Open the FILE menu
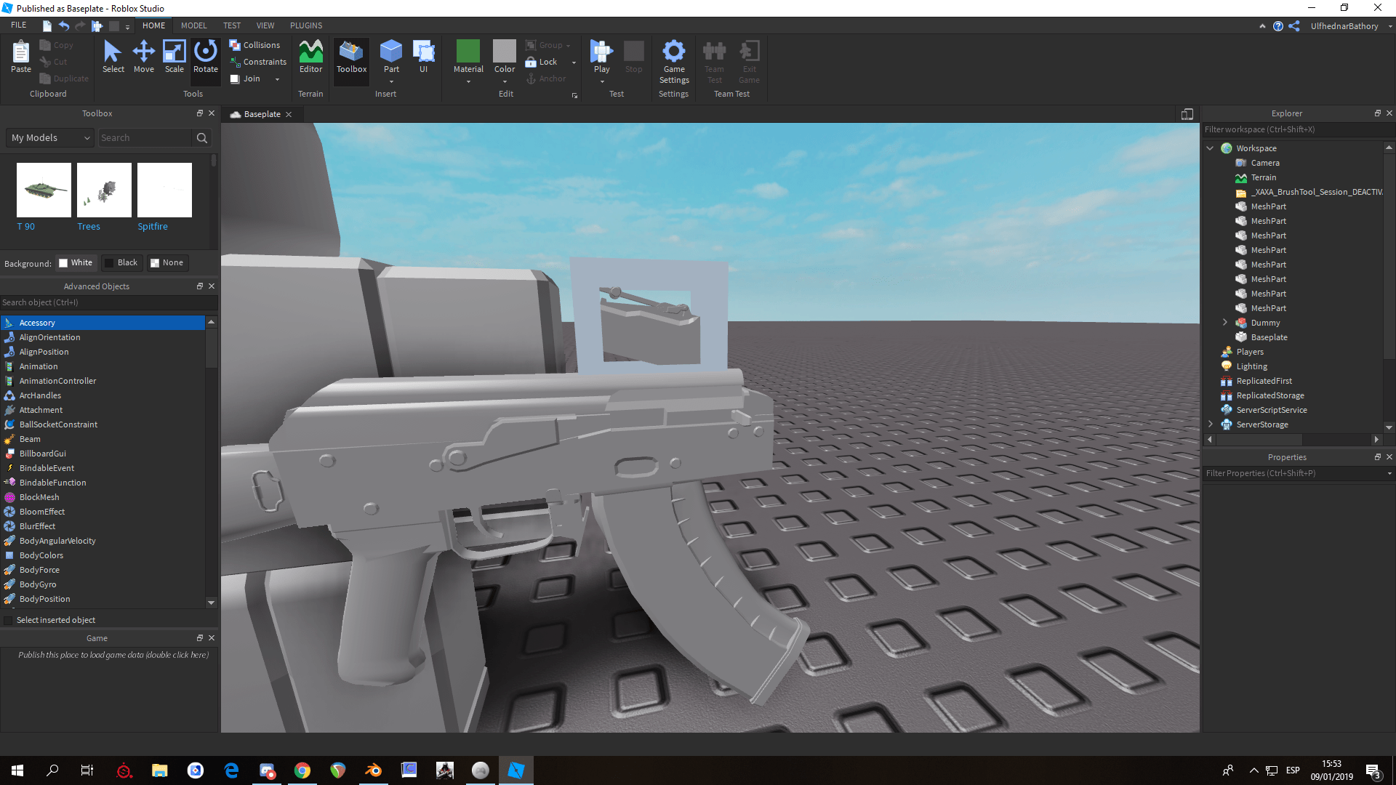 pos(18,24)
